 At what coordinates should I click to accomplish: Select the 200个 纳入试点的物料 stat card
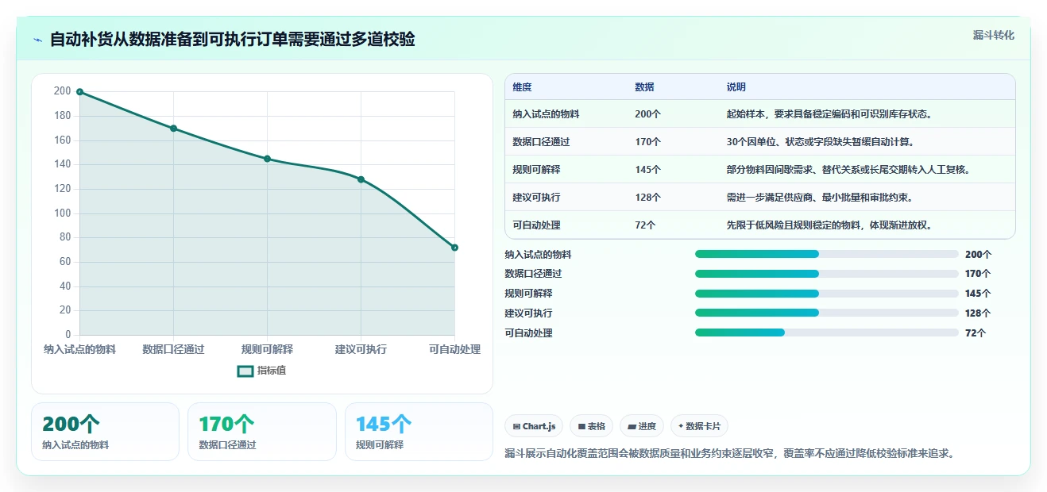point(105,432)
